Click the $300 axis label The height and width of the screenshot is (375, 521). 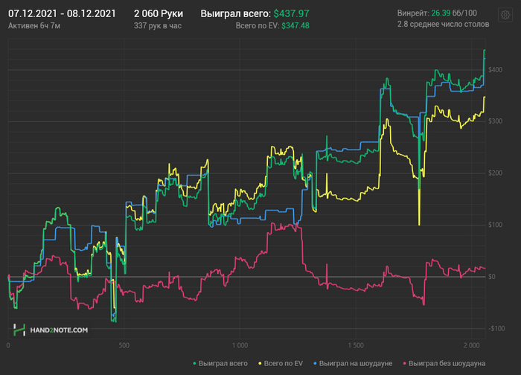tap(496, 121)
